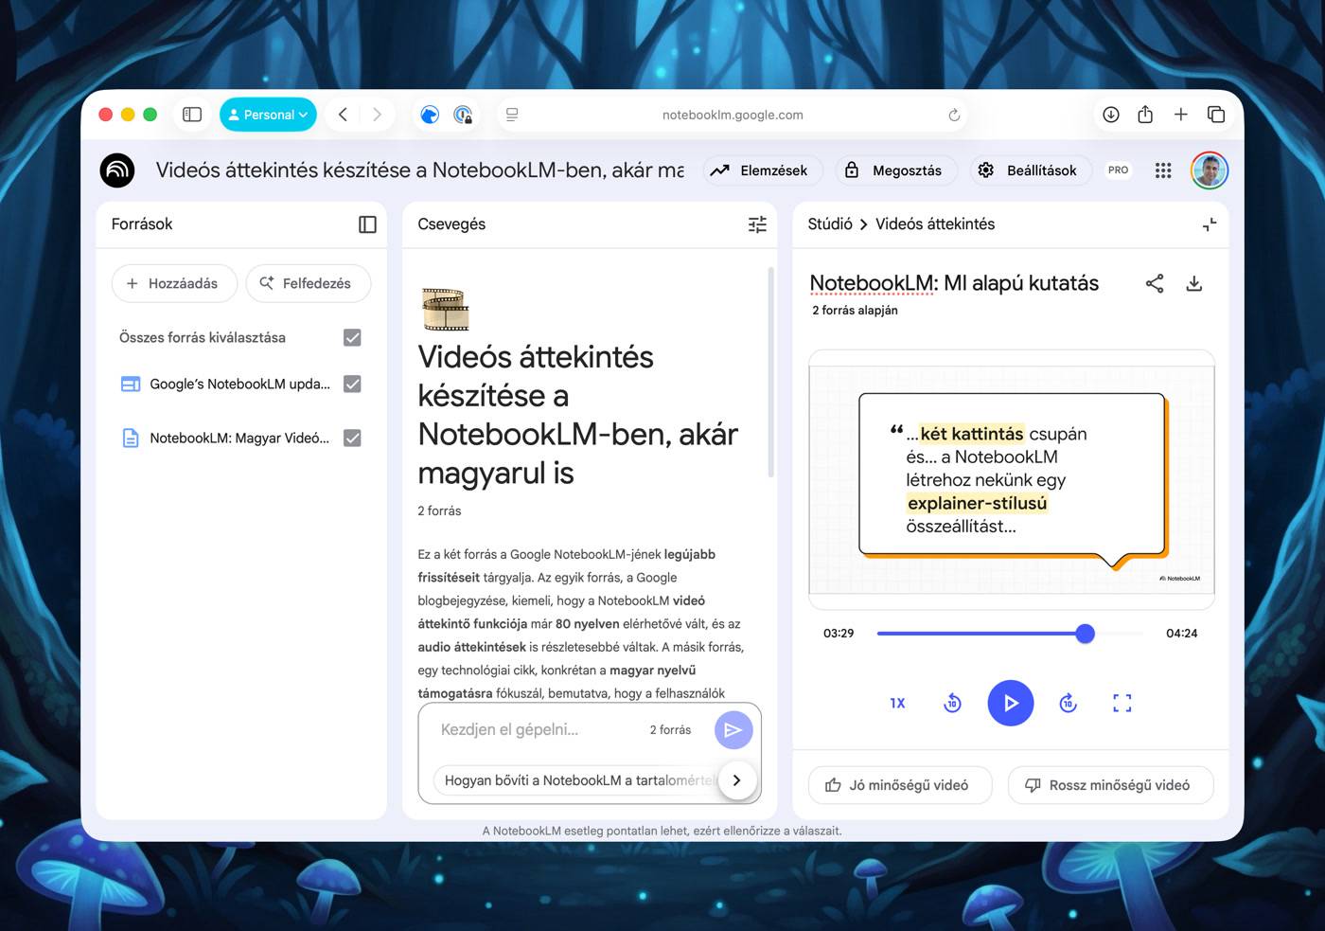The image size is (1325, 931).
Task: Go forward to the next page
Action: (x=377, y=115)
